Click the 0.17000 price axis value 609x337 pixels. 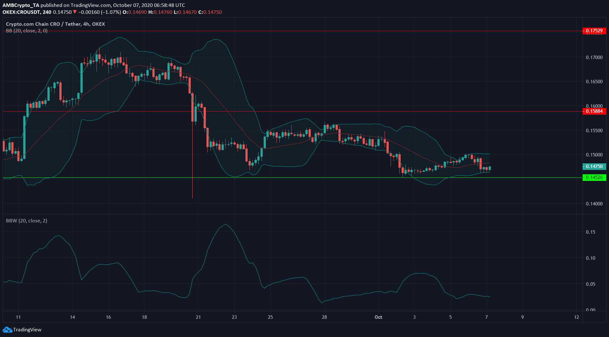point(594,57)
